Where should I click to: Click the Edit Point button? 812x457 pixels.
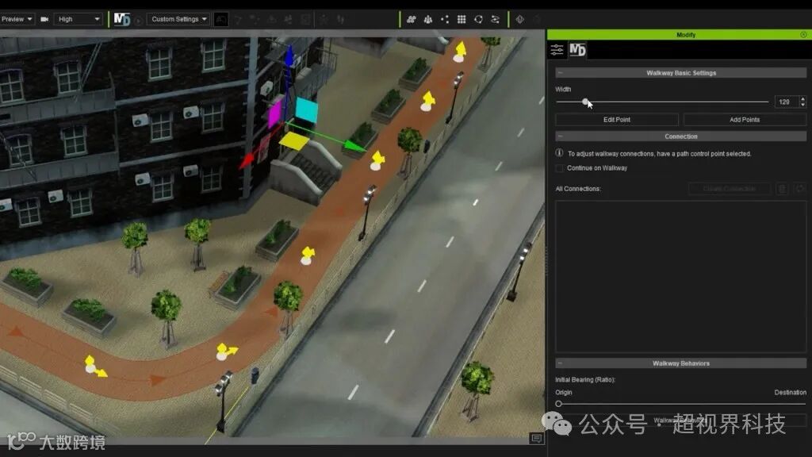coord(617,120)
